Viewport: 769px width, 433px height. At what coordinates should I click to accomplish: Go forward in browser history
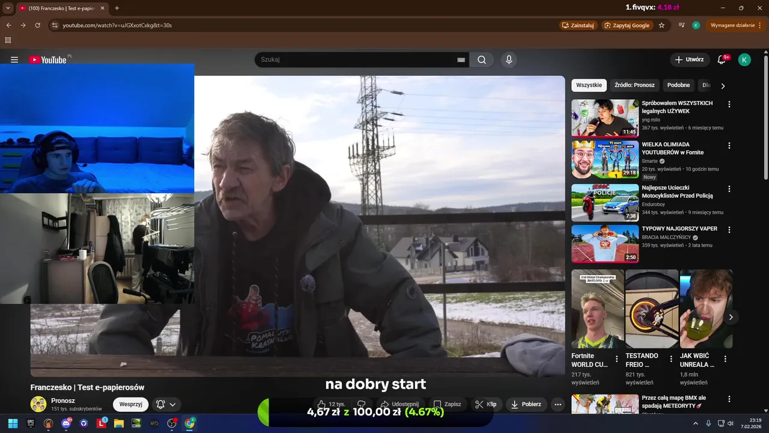tap(23, 25)
